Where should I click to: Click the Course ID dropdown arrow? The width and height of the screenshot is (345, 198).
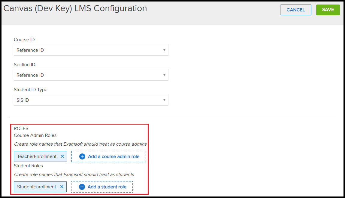pos(164,50)
